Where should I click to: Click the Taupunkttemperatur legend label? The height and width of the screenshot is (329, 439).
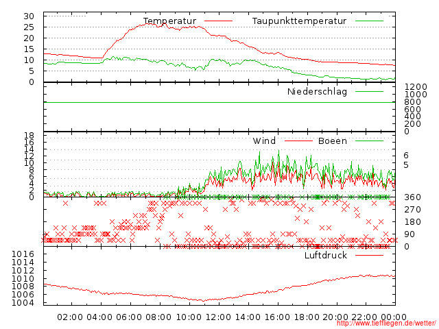(299, 21)
